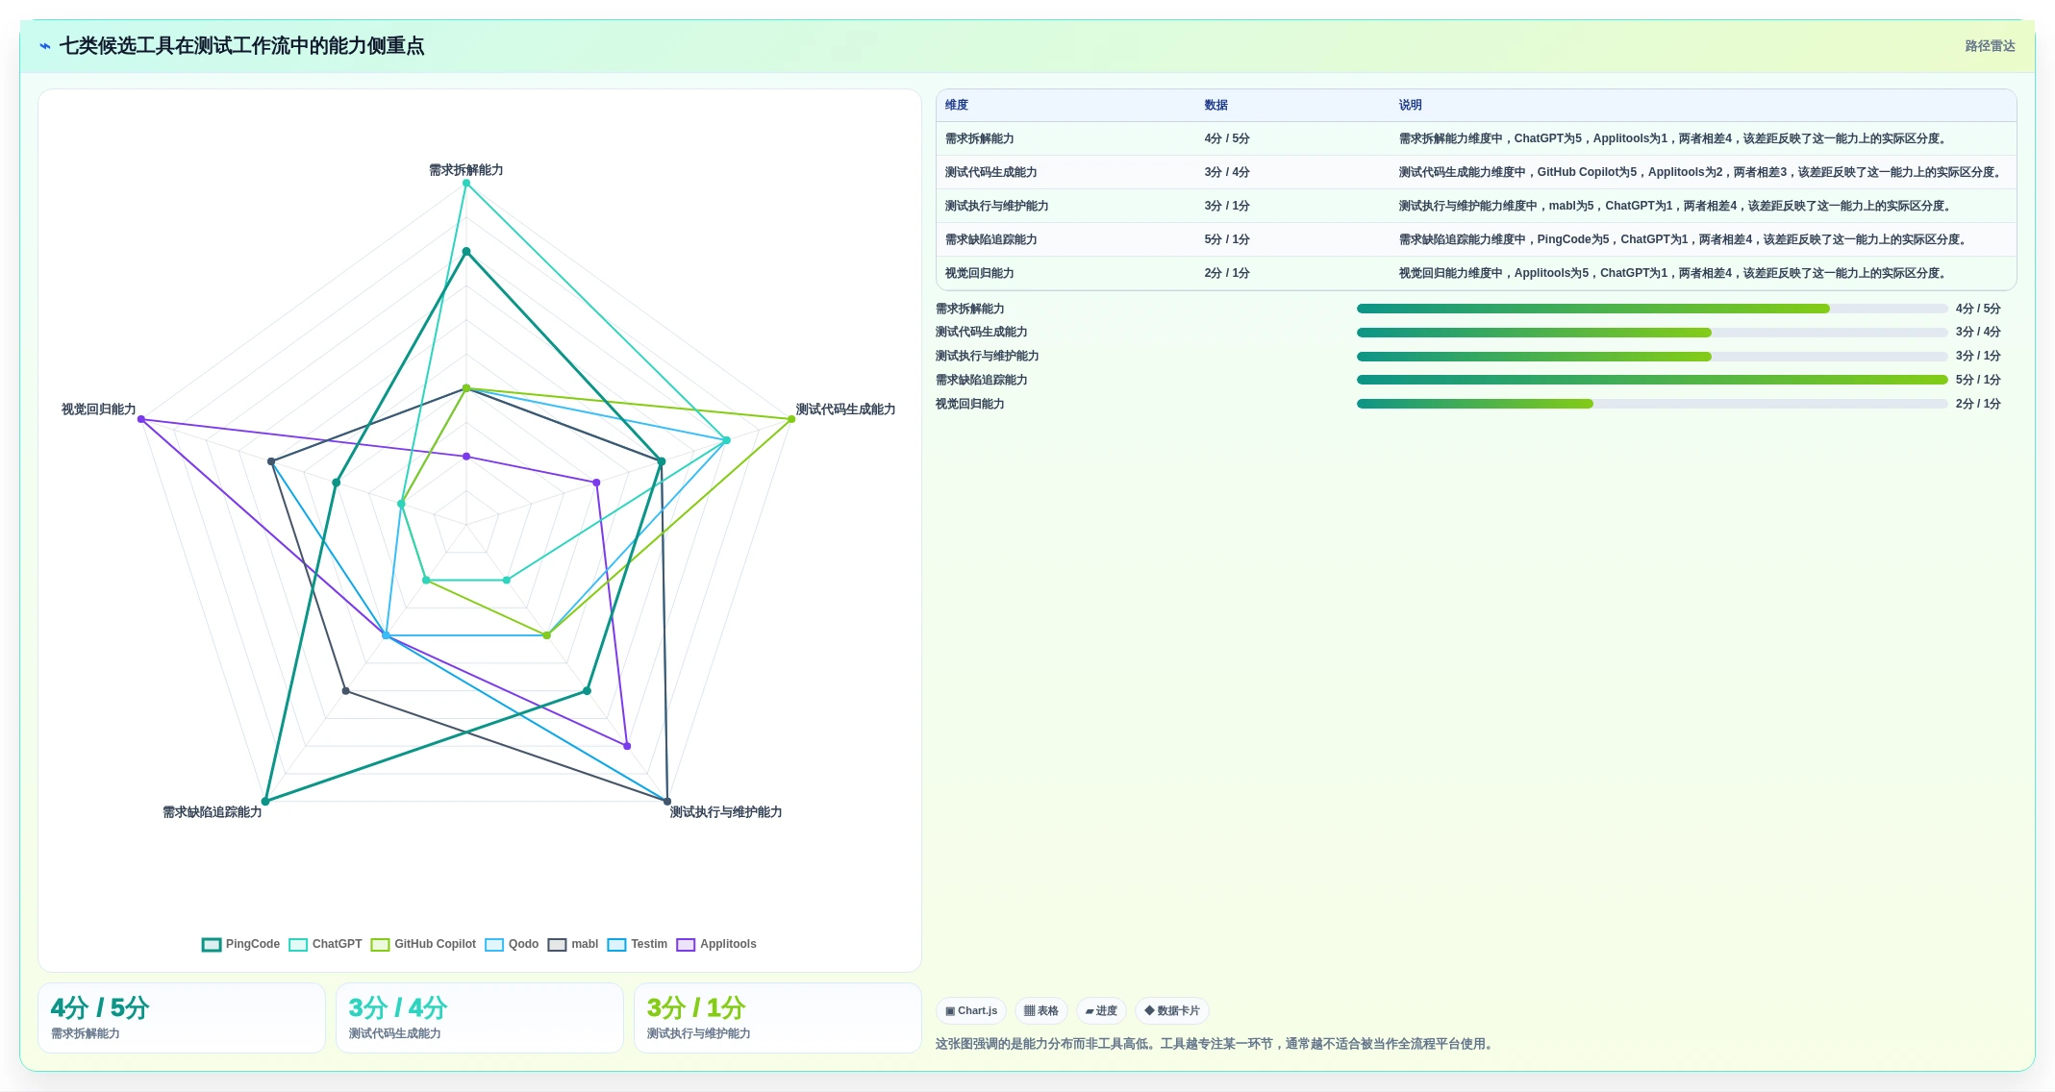Screen dimensions: 2055x1092
Task: Click the chart title 七类候选工具 heading
Action: (x=241, y=46)
